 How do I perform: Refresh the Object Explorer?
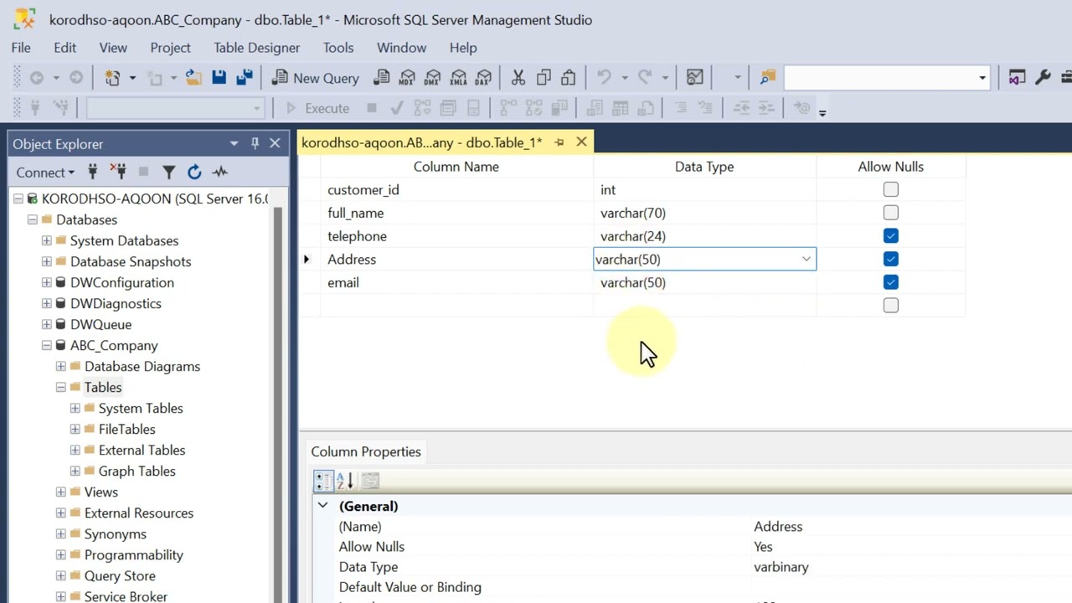coord(194,172)
